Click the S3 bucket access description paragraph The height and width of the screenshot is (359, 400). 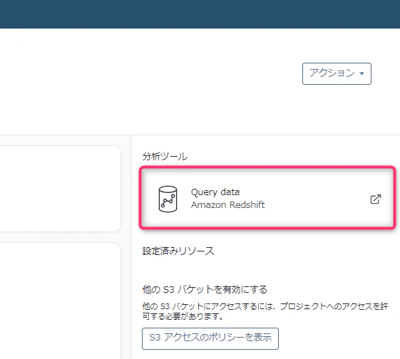point(265,311)
